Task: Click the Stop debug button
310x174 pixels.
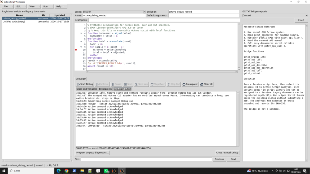Action: point(128,84)
